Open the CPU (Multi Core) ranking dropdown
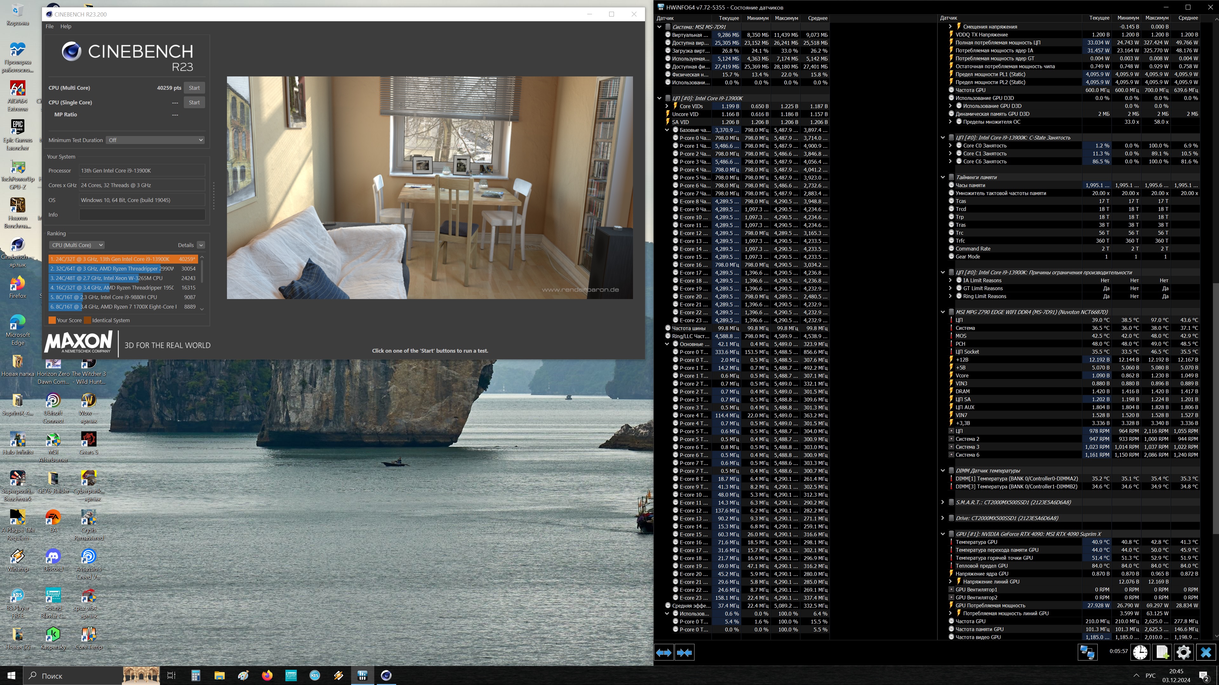 pyautogui.click(x=77, y=245)
